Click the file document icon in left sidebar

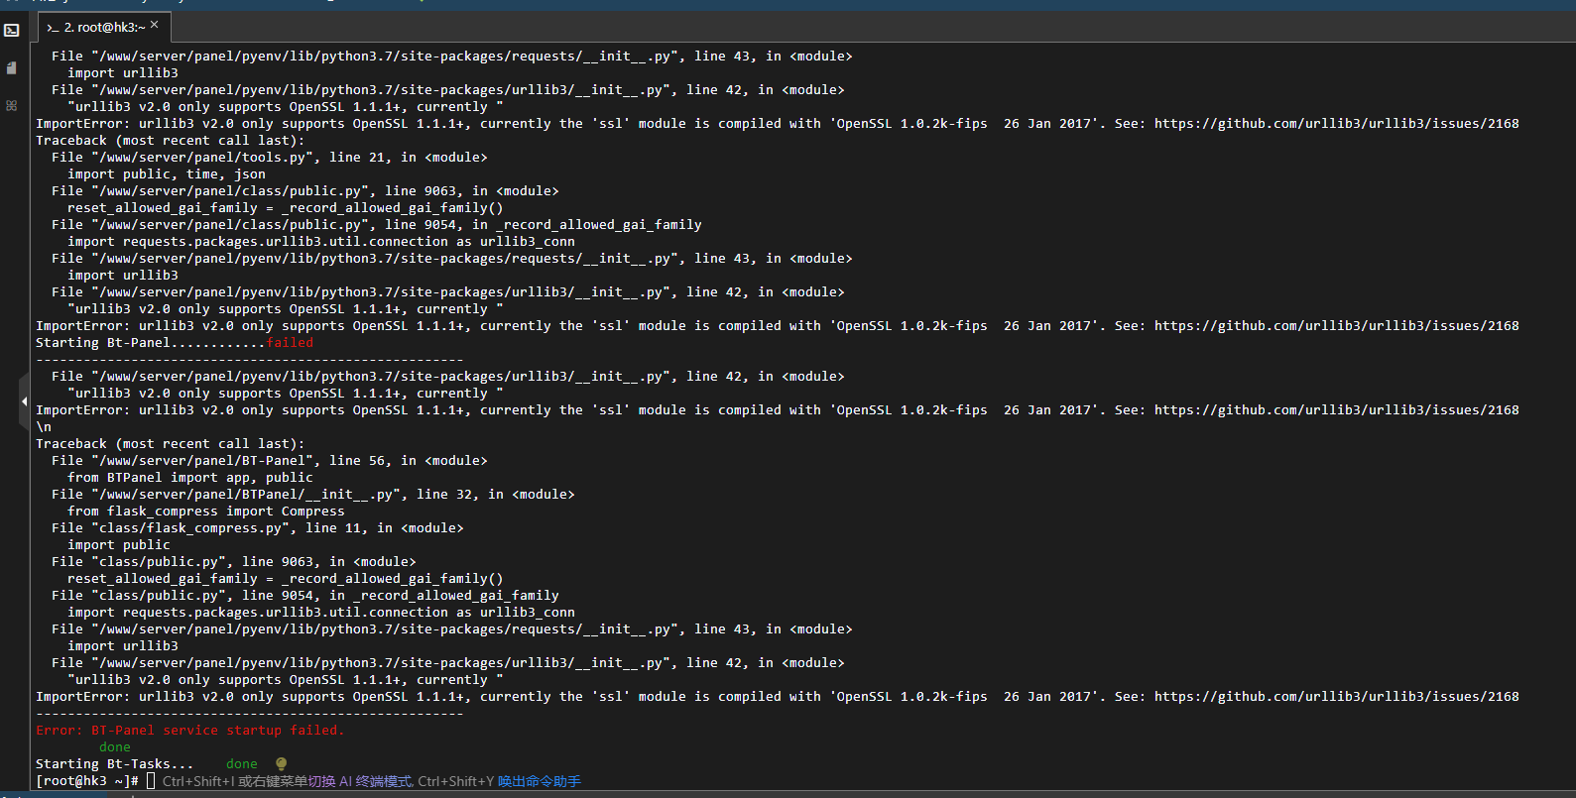tap(12, 67)
